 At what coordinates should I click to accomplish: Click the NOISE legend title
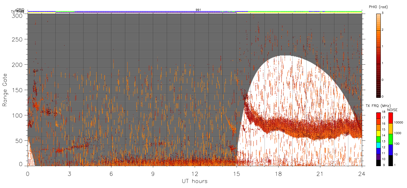(x=392, y=109)
